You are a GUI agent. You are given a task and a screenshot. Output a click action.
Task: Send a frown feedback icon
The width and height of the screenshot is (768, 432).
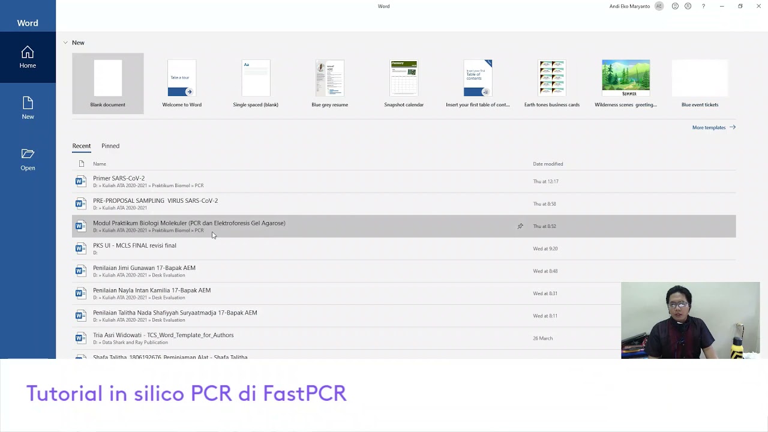coord(688,6)
